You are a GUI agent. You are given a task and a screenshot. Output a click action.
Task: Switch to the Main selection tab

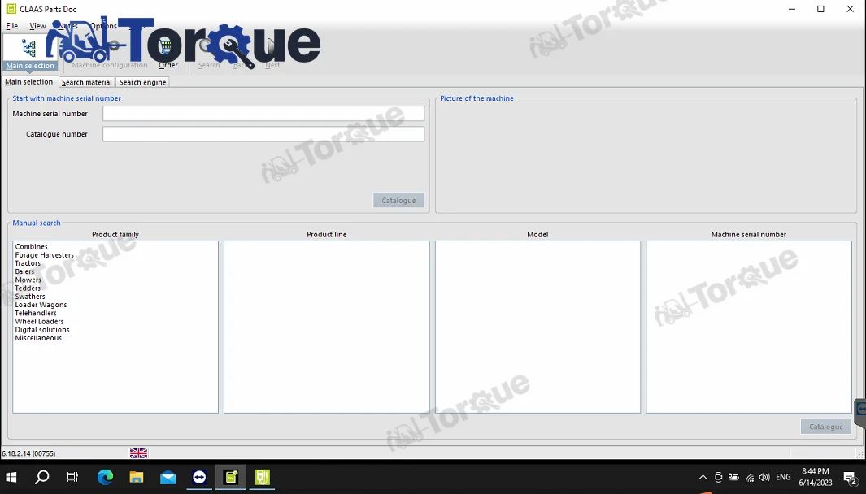point(28,82)
